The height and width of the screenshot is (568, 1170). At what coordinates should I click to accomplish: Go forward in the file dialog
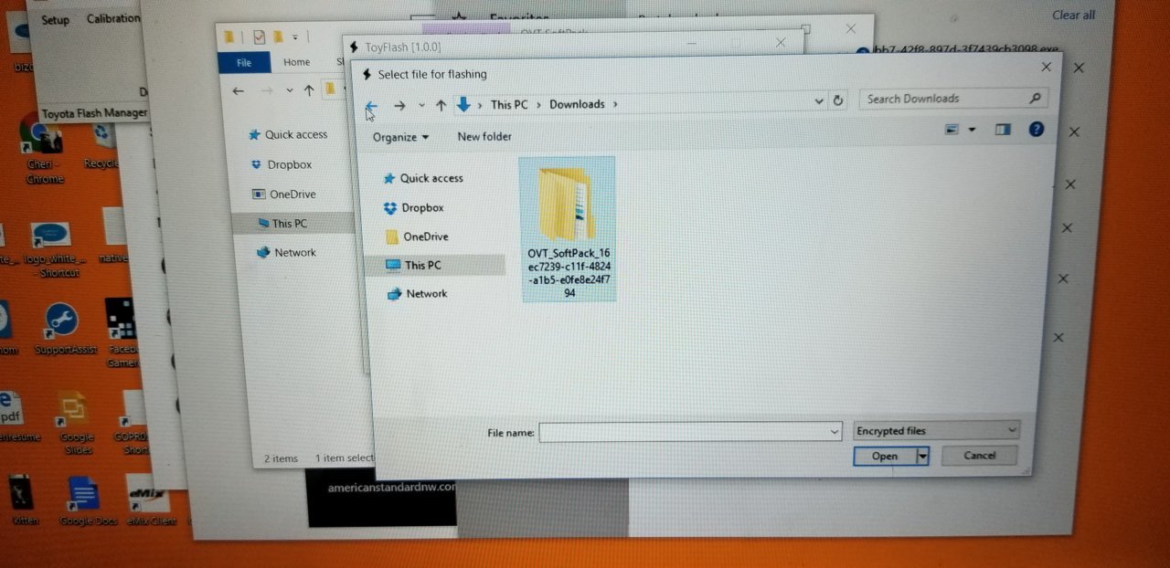(x=399, y=106)
